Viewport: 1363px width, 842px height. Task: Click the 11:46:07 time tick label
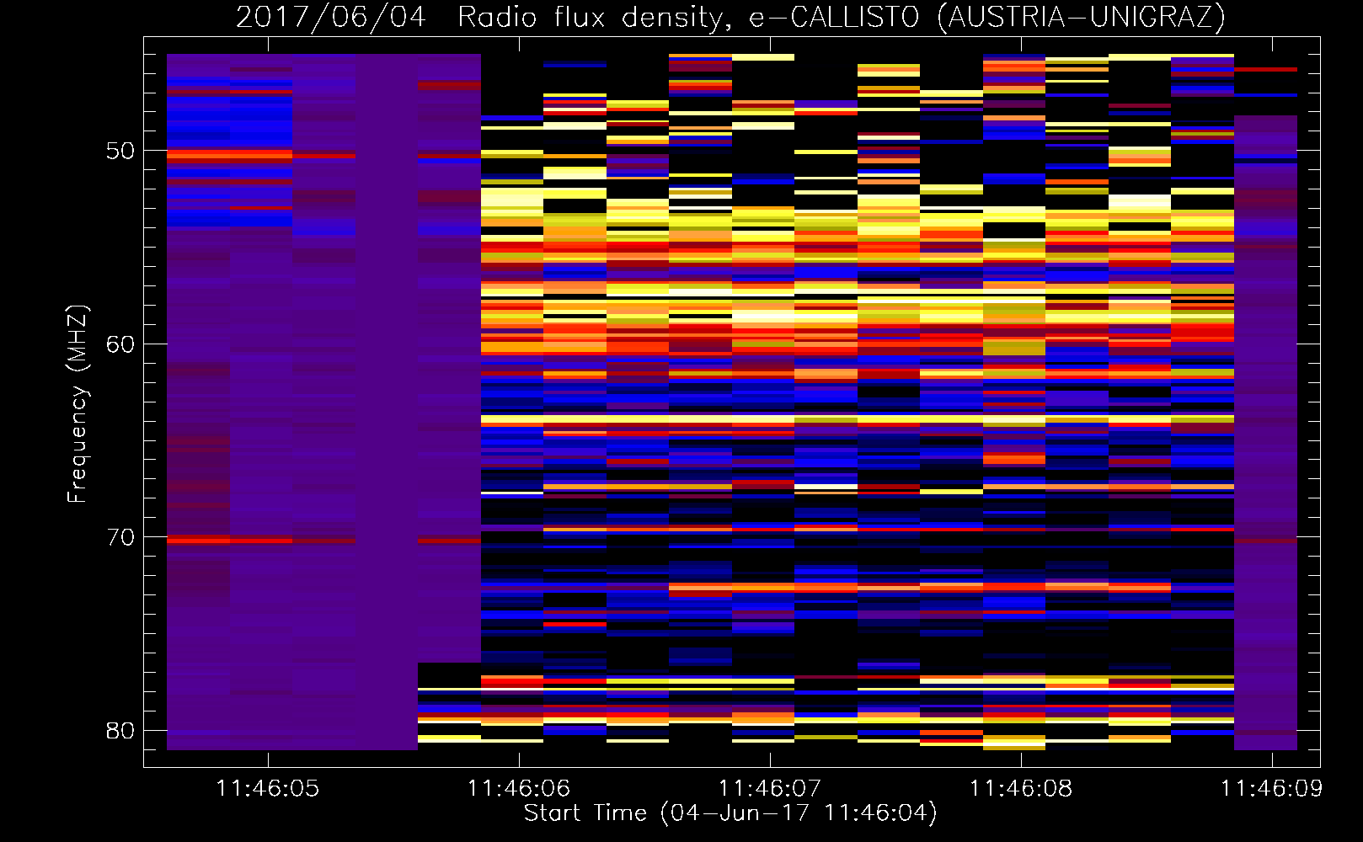point(770,788)
